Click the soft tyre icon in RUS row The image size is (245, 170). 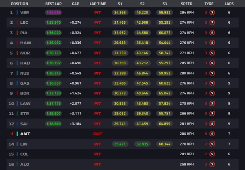pyautogui.click(x=212, y=73)
